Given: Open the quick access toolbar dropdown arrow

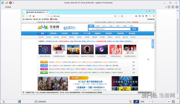Looking at the screenshot, I should point(14,3).
